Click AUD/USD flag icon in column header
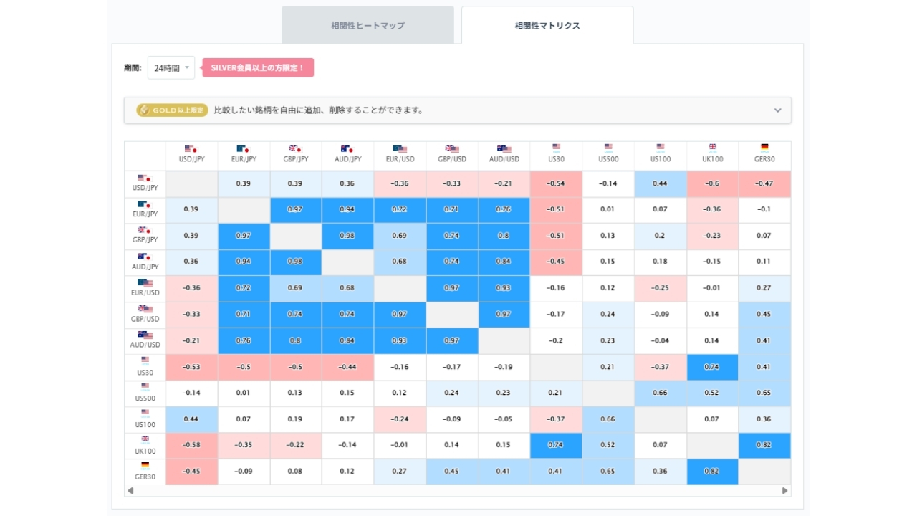The width and height of the screenshot is (917, 516). click(x=504, y=149)
